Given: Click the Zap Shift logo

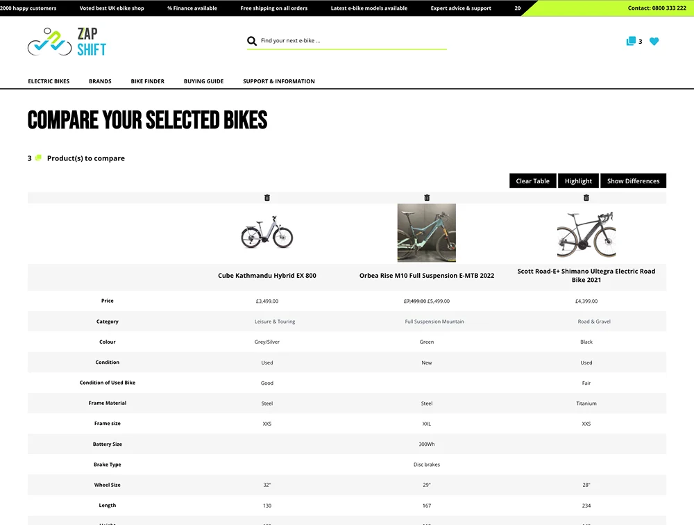Looking at the screenshot, I should pos(66,42).
